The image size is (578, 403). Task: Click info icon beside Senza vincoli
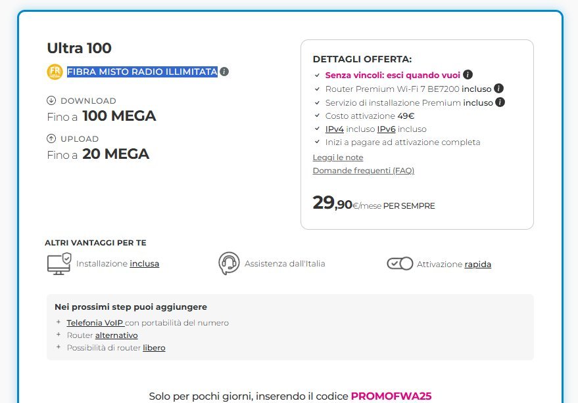pos(468,75)
